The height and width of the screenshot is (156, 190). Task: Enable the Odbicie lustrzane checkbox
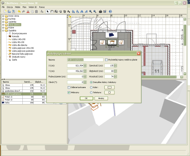pos(69,87)
